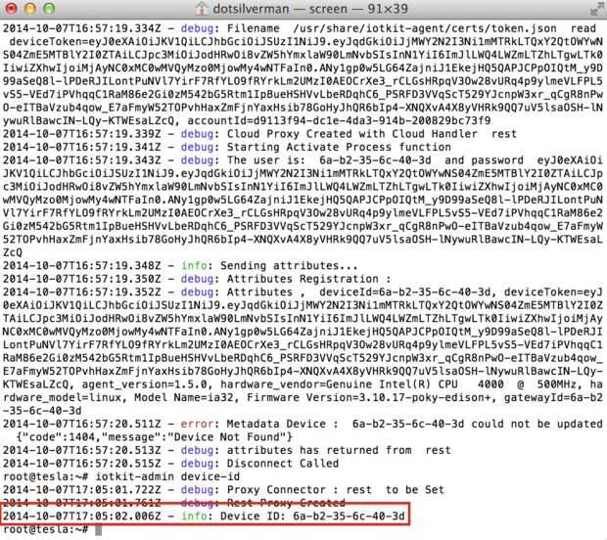Click the green 'info' label beside Sending attributes
607x540 pixels.
pyautogui.click(x=194, y=266)
